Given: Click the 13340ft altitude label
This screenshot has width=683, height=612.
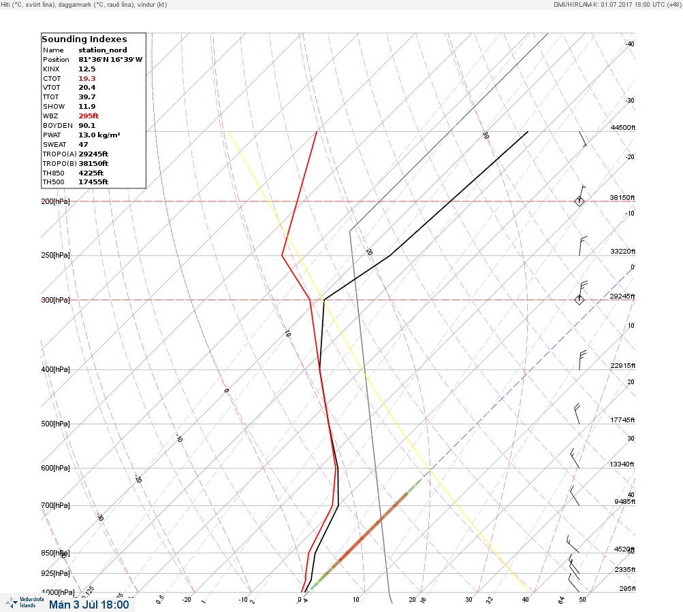Looking at the screenshot, I should point(622,464).
